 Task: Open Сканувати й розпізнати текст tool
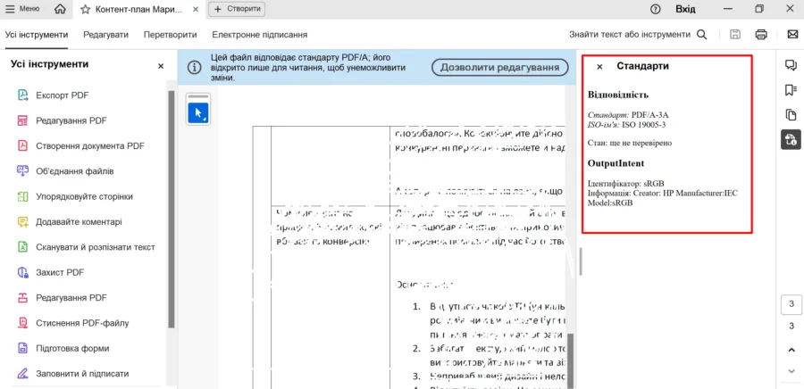(95, 247)
